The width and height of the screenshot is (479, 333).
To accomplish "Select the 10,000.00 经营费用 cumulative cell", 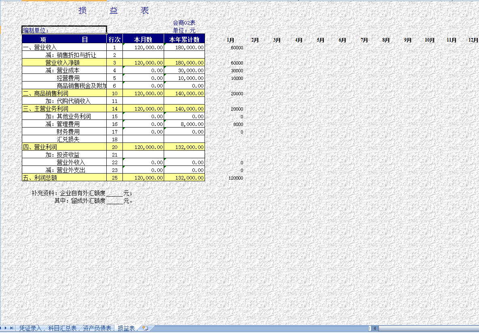I will (x=184, y=78).
